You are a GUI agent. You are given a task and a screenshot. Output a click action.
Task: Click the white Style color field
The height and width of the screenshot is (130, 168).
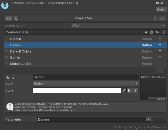click(77, 90)
